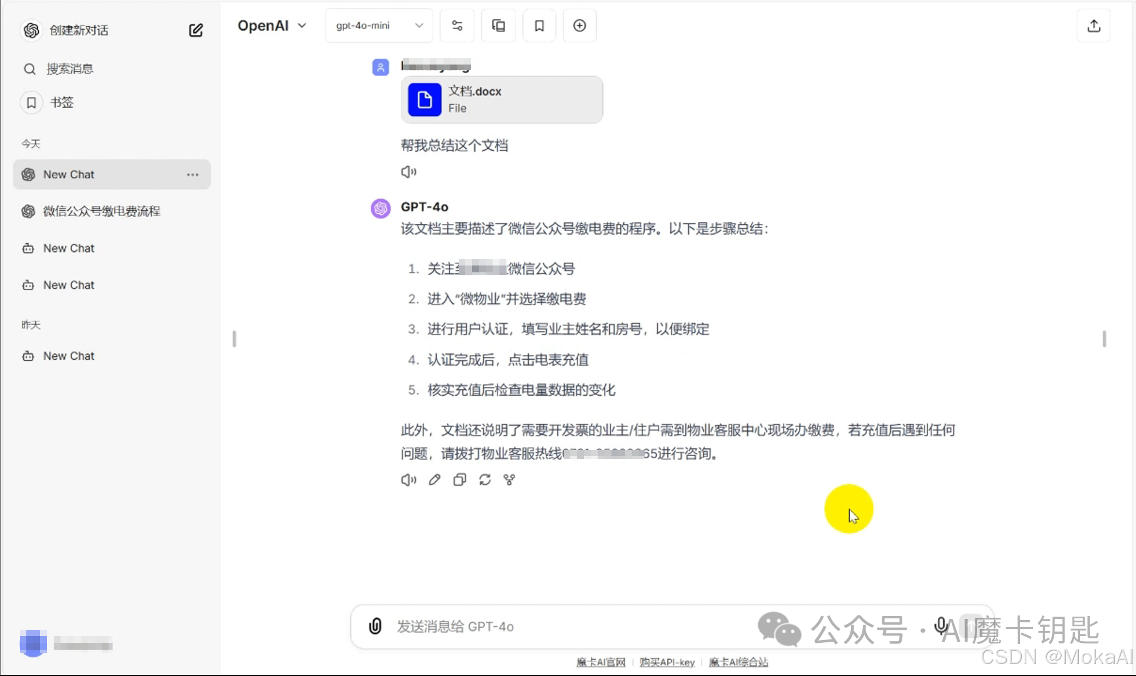Play the GPT-4o response read aloud
Image resolution: width=1136 pixels, height=676 pixels.
[408, 480]
